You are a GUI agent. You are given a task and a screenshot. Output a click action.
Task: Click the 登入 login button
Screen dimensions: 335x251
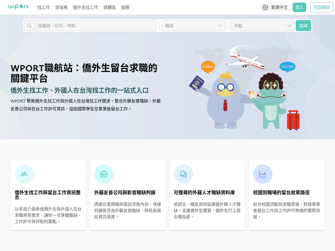299,7
